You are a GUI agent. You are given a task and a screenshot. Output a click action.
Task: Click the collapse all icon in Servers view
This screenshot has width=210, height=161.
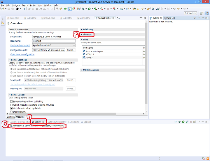coord(176,122)
